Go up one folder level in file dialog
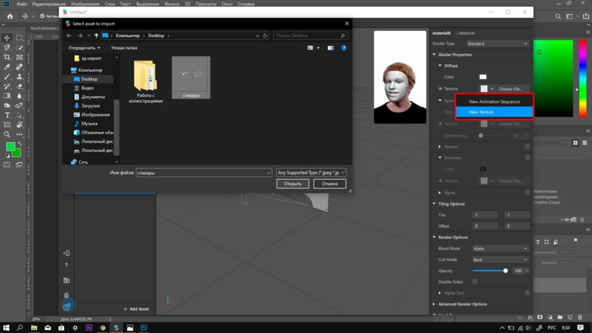592x333 pixels. (x=97, y=36)
